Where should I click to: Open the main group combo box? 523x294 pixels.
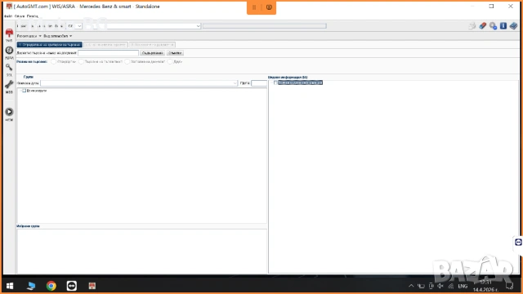[139, 83]
